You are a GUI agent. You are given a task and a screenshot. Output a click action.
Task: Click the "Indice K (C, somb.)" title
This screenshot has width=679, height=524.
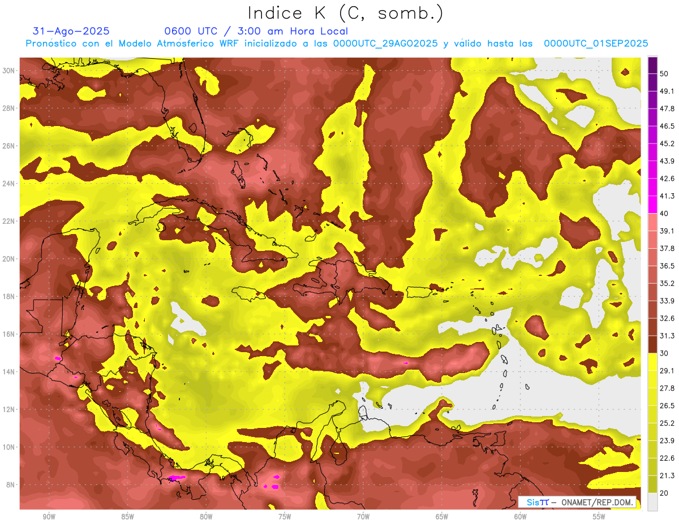pos(346,13)
